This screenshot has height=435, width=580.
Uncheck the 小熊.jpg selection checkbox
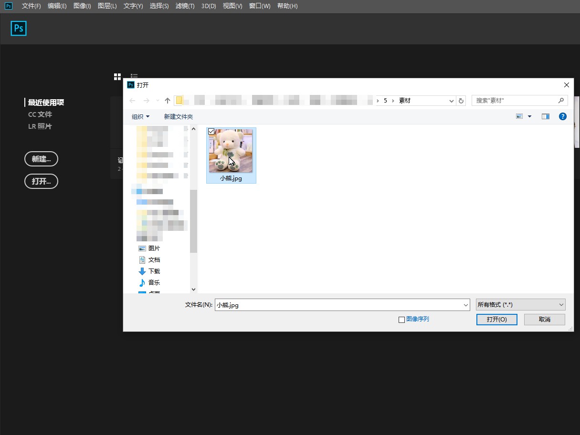point(211,131)
